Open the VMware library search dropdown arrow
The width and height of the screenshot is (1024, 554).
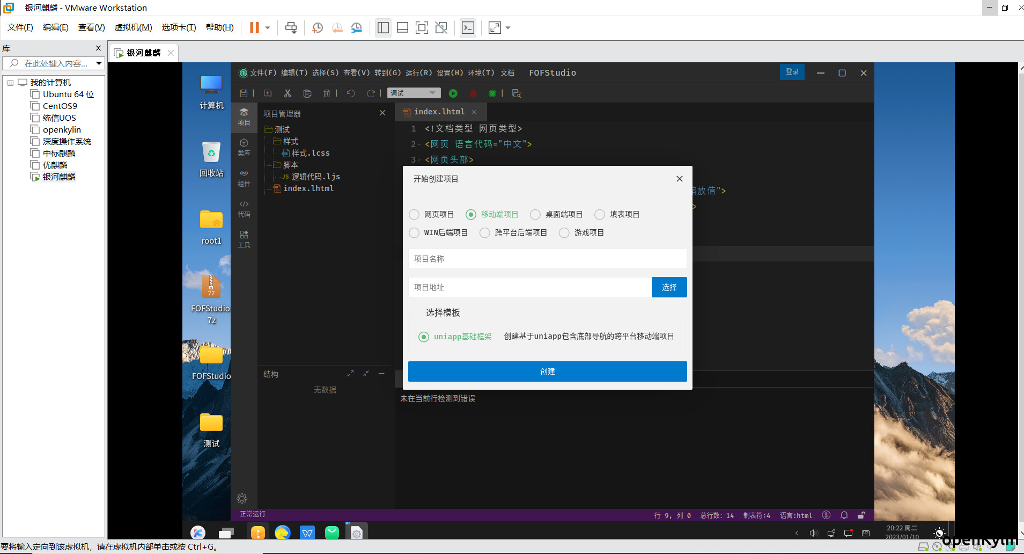pos(99,63)
